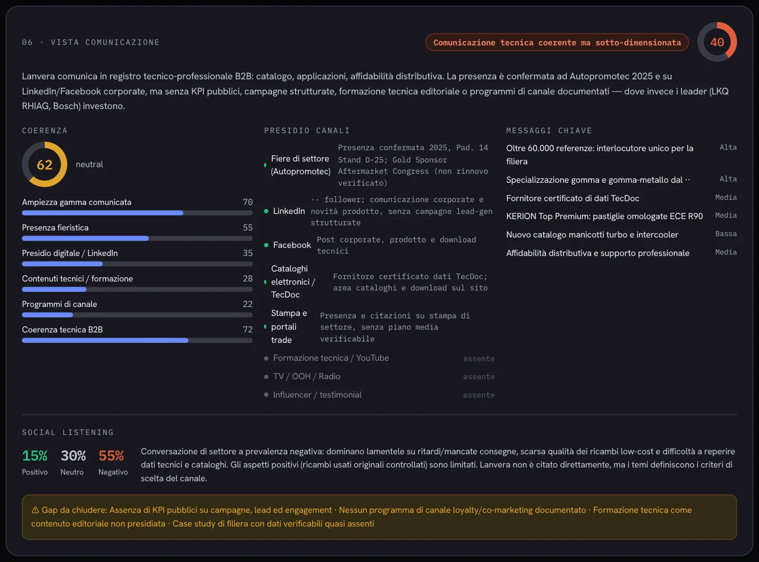Click the Contenuti tecnici / formazione progress bar
Screen dimensions: 759x562
click(x=137, y=290)
